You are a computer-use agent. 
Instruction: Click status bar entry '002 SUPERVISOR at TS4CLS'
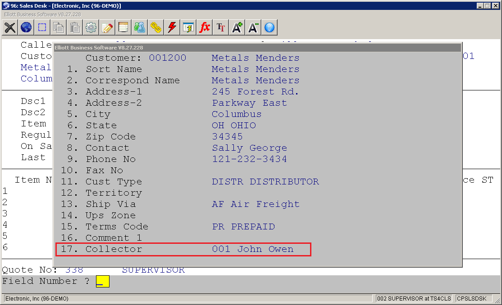tap(414, 299)
